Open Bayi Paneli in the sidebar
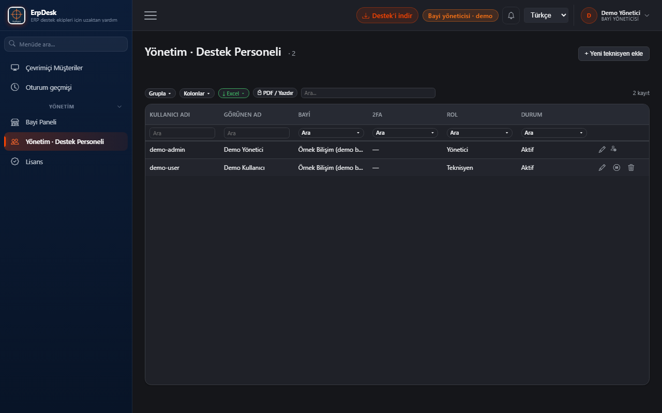 (x=66, y=122)
